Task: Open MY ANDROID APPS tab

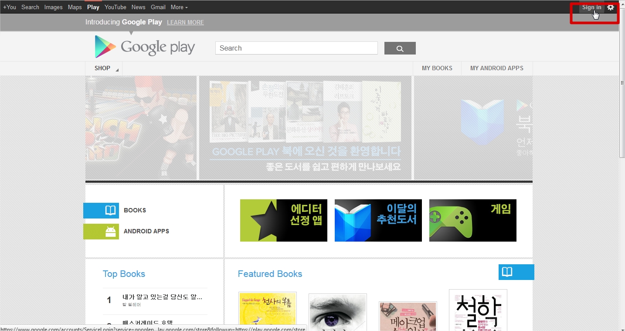Action: tap(497, 68)
